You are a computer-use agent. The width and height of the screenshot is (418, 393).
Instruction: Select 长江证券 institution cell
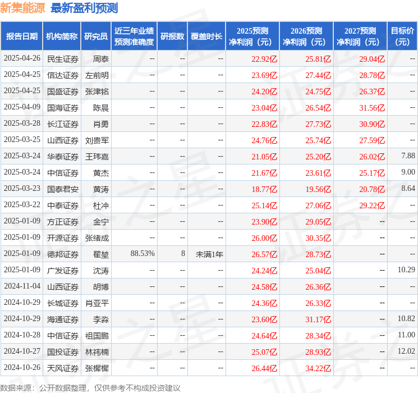click(63, 124)
